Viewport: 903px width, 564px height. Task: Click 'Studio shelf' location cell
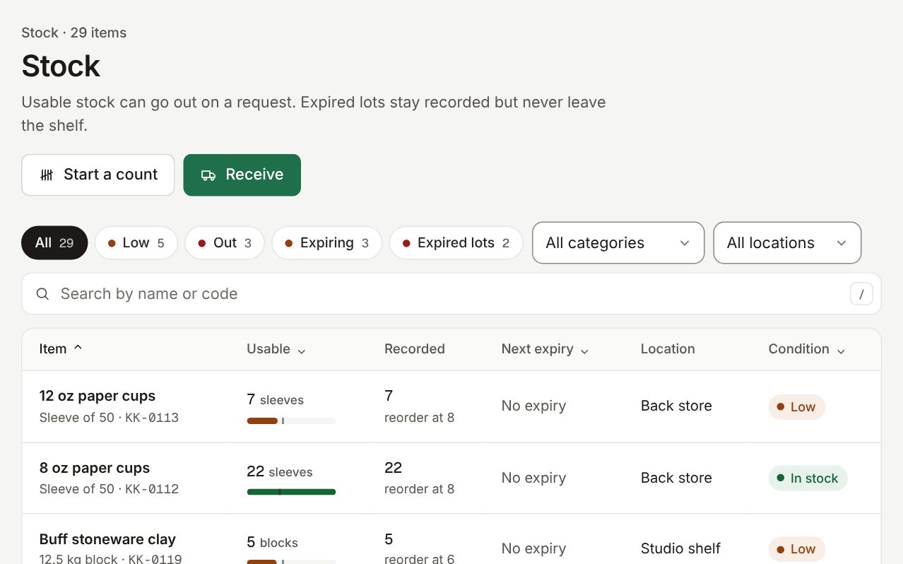(x=680, y=548)
